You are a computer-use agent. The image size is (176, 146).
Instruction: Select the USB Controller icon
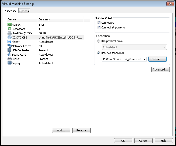click(x=10, y=50)
